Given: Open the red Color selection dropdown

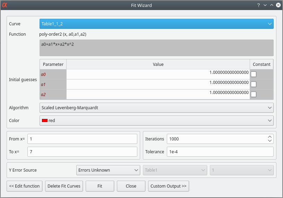Looking at the screenshot, I should click(x=156, y=121).
